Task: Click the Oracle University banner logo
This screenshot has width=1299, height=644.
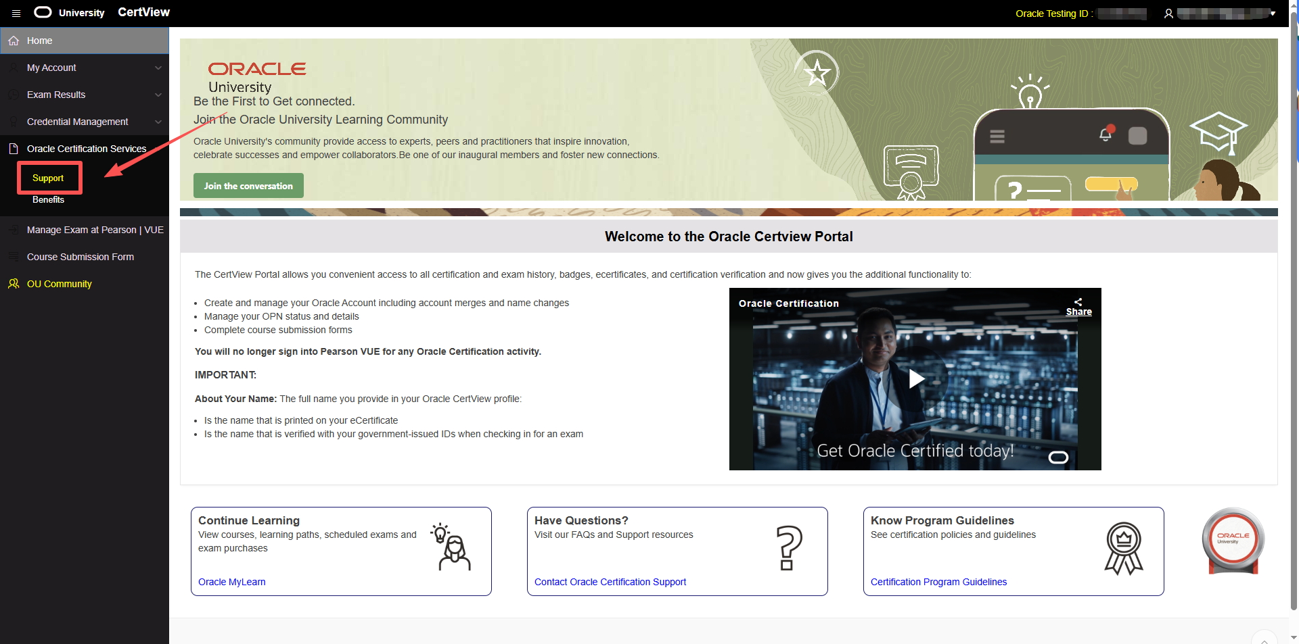Action: [x=256, y=78]
